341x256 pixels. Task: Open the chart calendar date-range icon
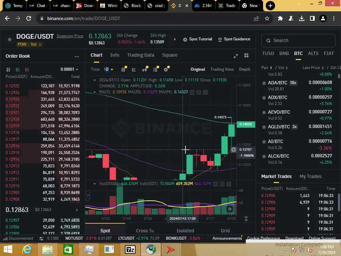(124, 69)
